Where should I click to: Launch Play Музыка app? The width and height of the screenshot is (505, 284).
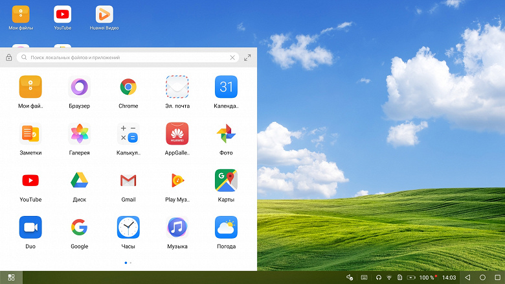177,180
